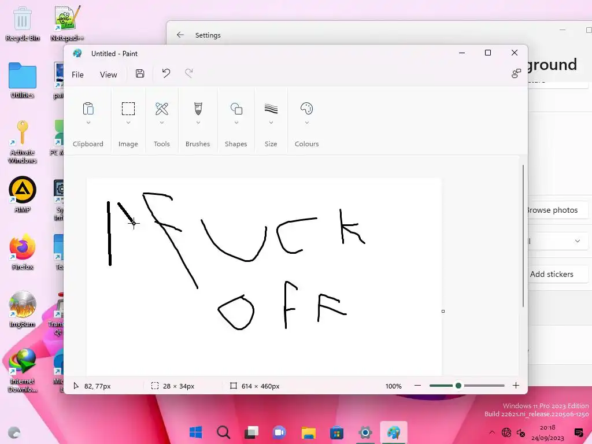This screenshot has width=592, height=444.
Task: Select the Image selection rectangle icon
Action: 128,109
